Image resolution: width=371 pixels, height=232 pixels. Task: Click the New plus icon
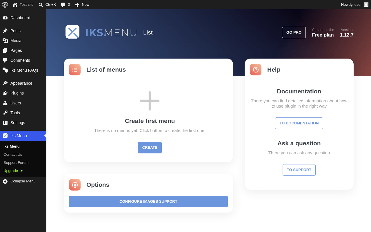[77, 5]
